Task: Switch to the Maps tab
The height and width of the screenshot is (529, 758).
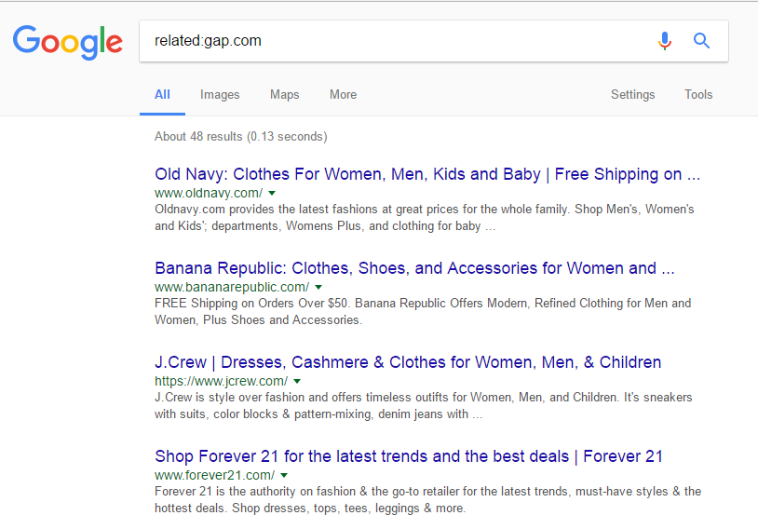Action: (x=284, y=94)
